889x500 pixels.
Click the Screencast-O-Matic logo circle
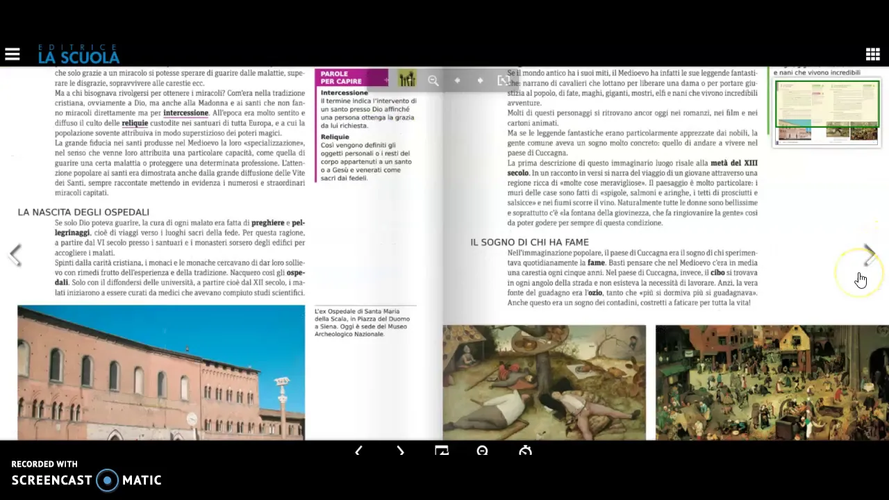(107, 480)
